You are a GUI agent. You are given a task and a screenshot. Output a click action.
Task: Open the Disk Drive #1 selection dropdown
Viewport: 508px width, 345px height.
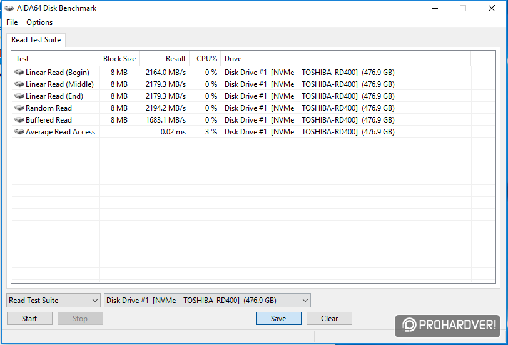coord(207,301)
